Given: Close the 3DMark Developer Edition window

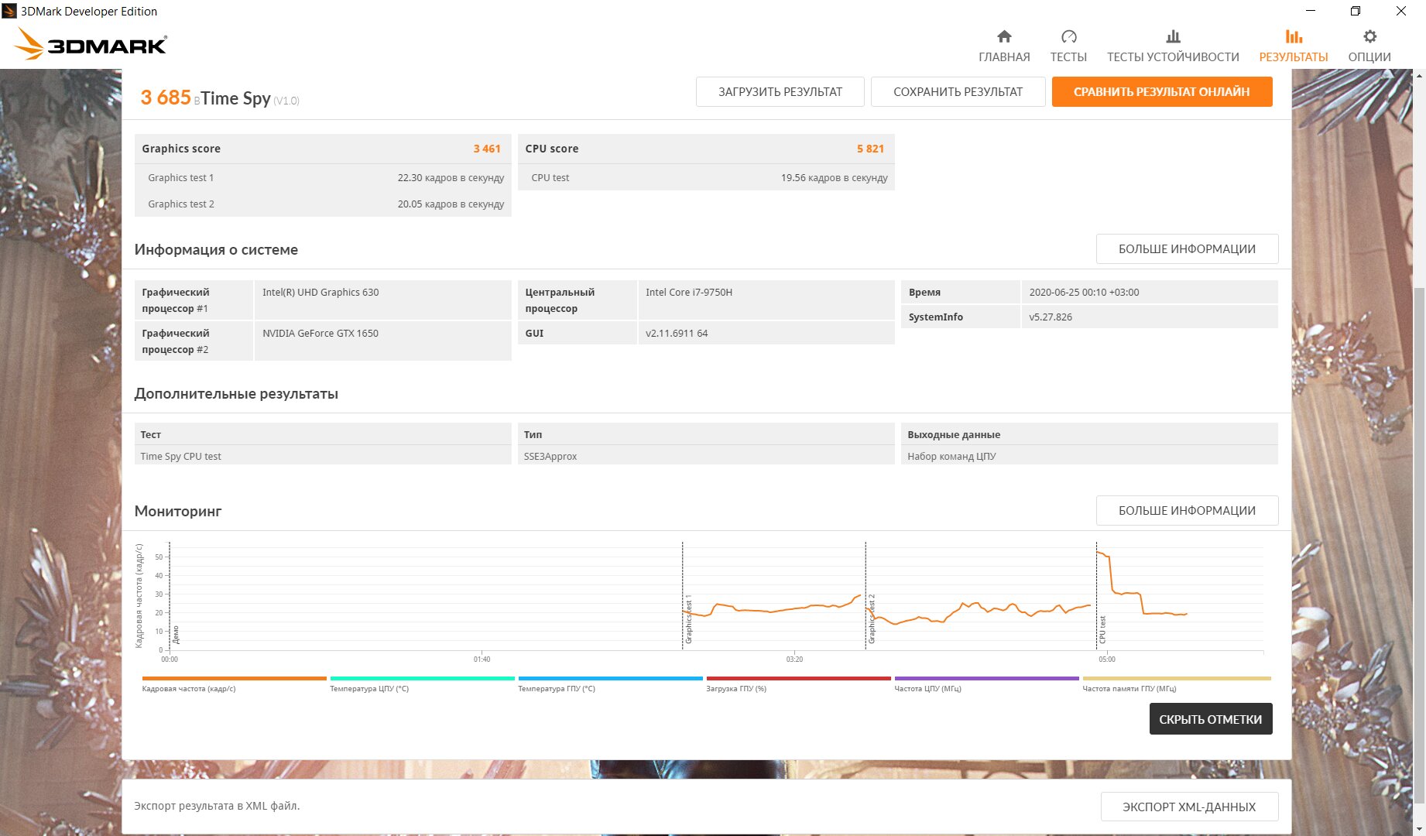Looking at the screenshot, I should 1401,11.
